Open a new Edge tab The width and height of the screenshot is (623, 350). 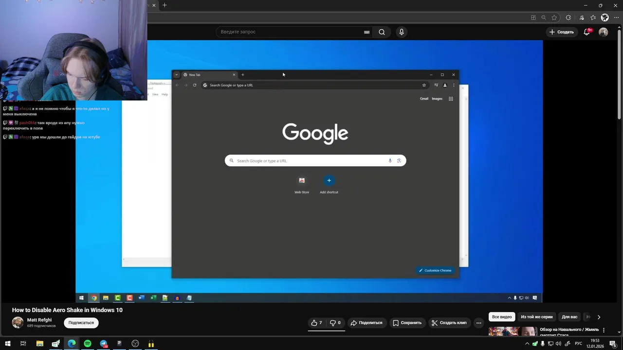165,5
